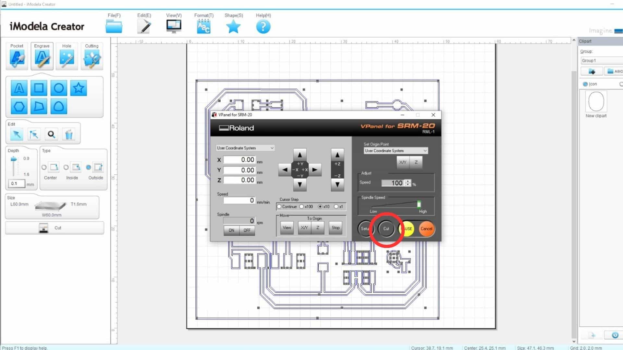Select the Pocket tool
The width and height of the screenshot is (623, 350).
tap(17, 56)
